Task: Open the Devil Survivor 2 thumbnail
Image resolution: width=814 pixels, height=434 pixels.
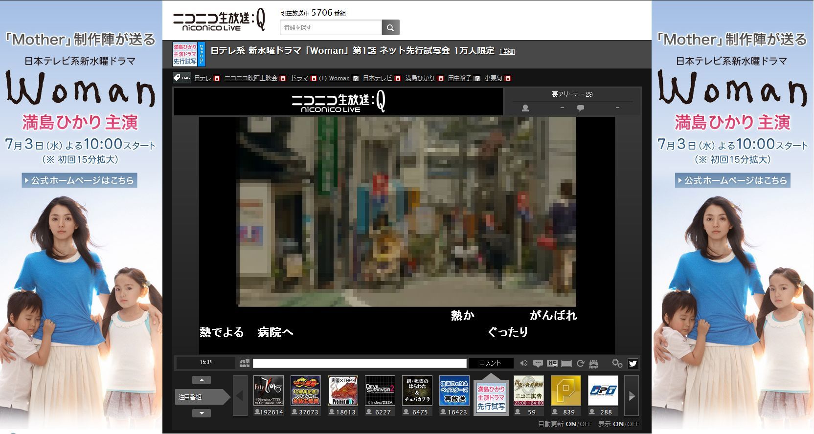Action: tap(380, 391)
